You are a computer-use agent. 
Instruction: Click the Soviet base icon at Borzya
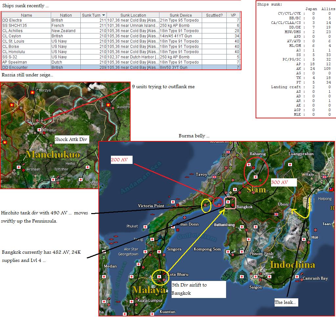point(32,92)
